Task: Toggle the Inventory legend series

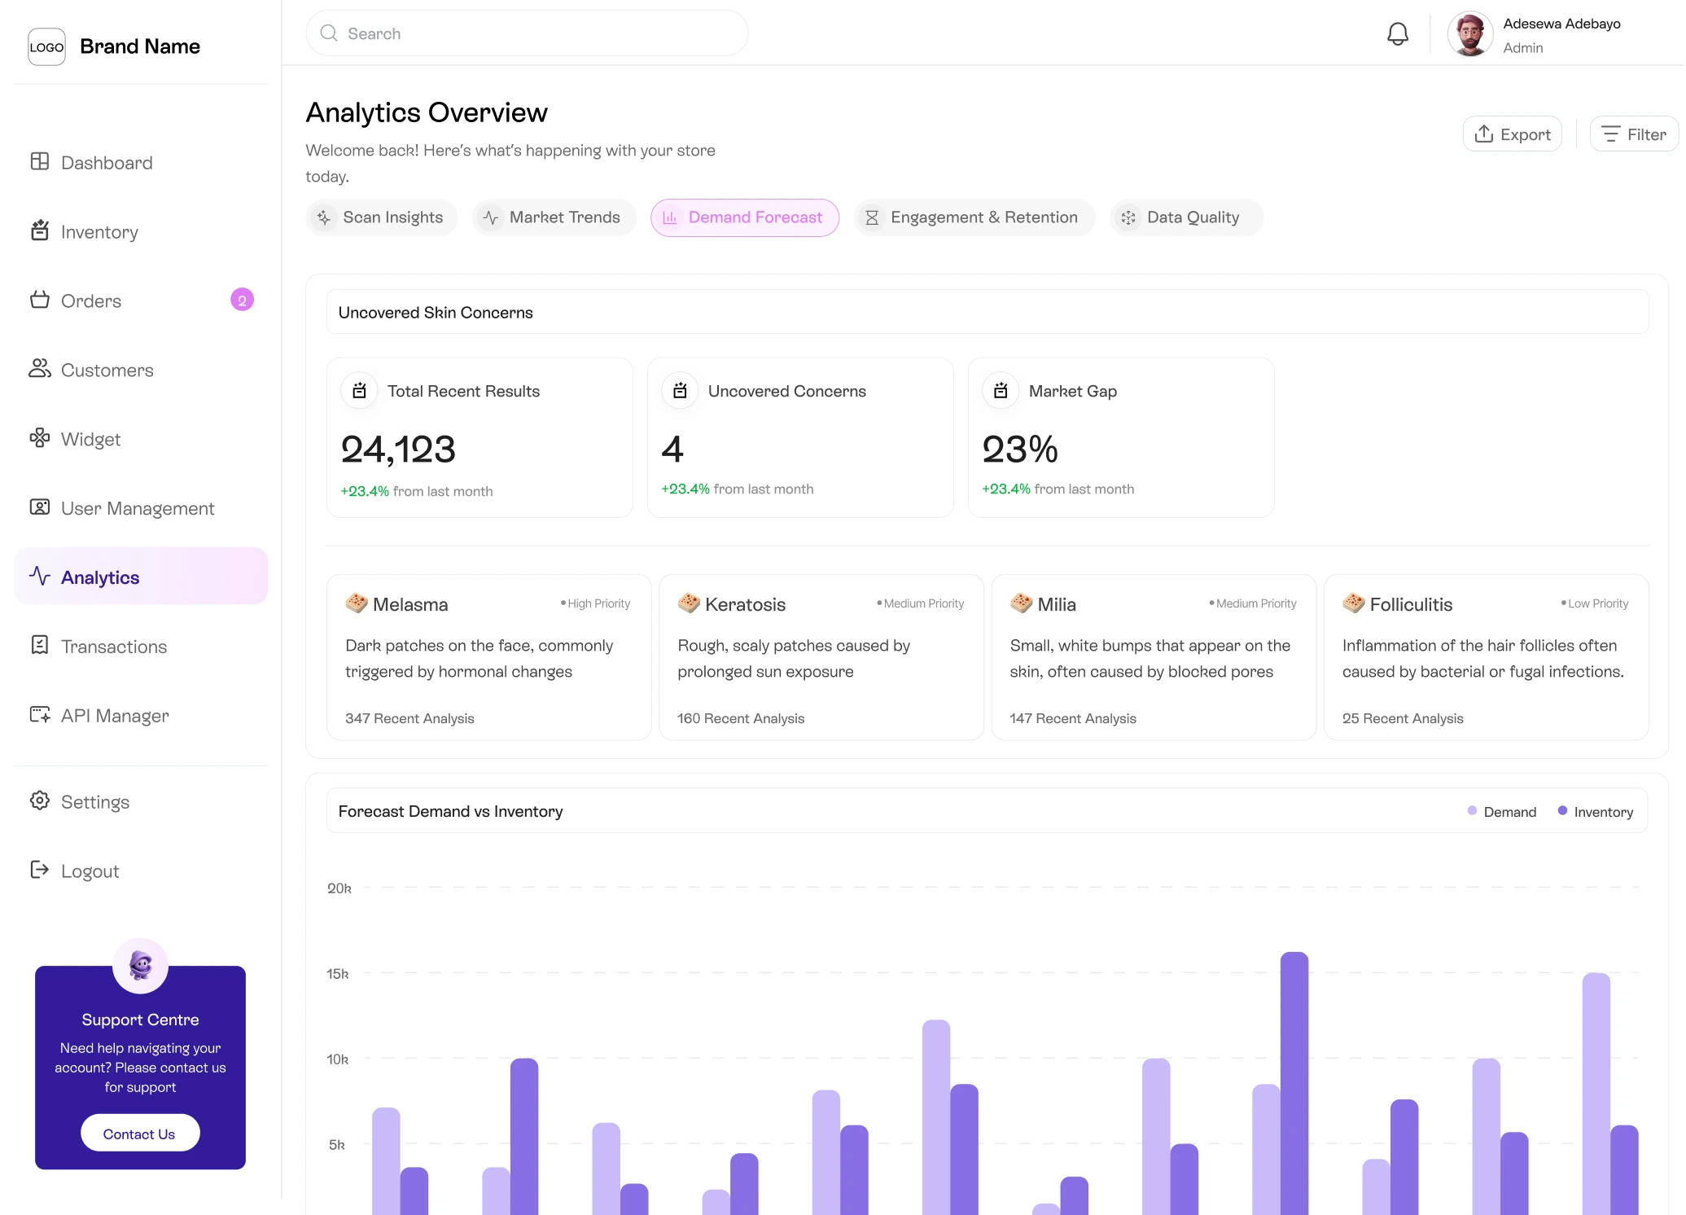Action: point(1595,812)
